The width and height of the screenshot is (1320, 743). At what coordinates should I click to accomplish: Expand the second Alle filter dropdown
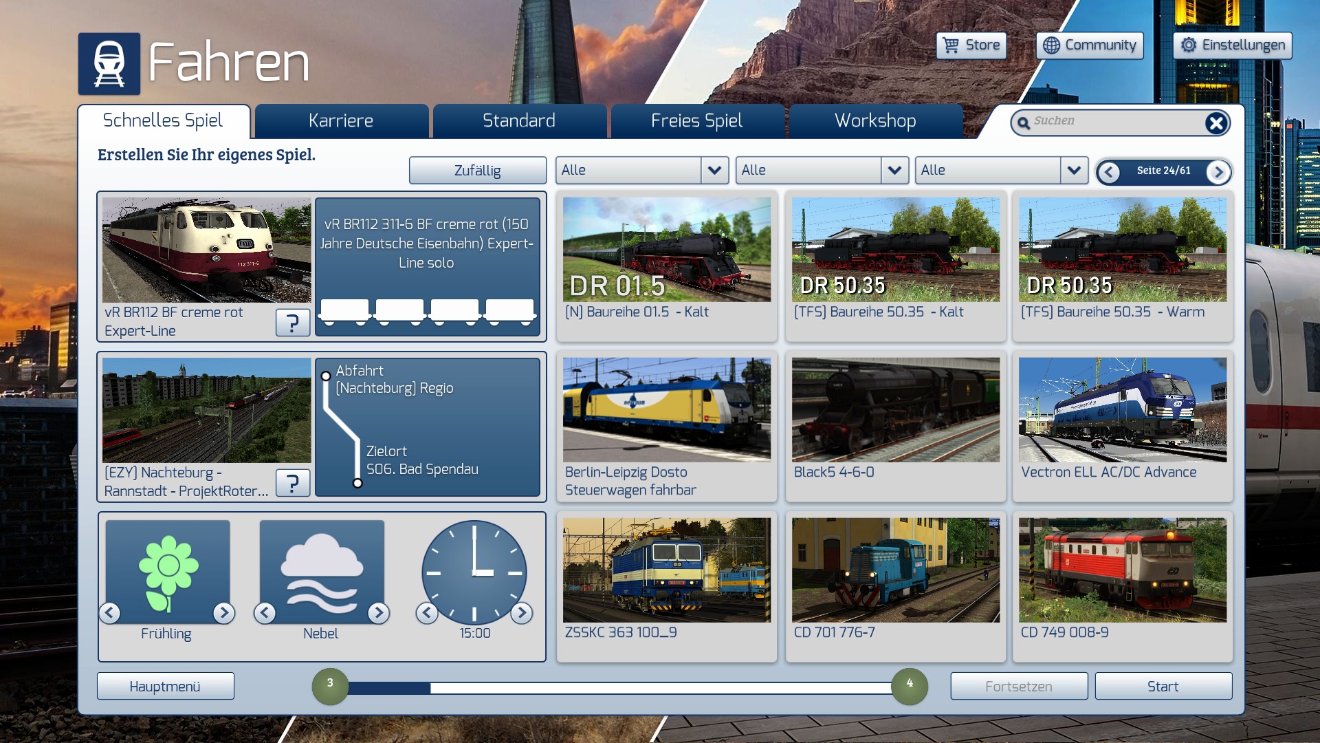(x=894, y=170)
